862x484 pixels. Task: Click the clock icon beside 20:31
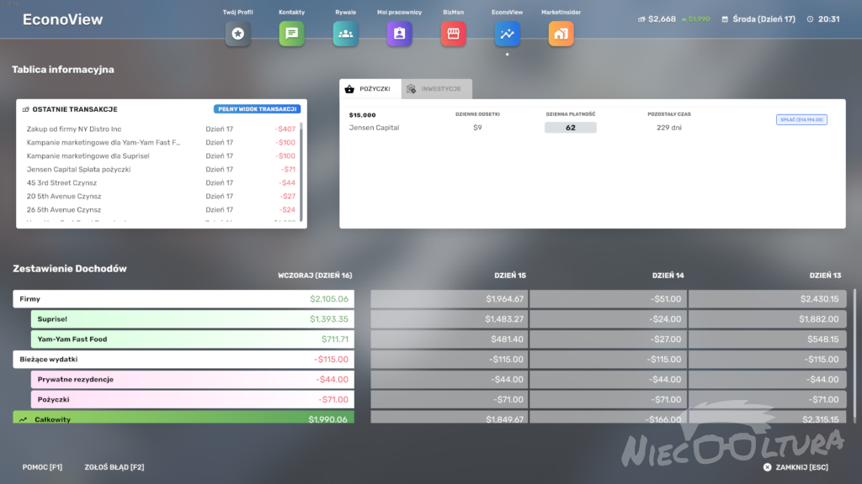[810, 18]
